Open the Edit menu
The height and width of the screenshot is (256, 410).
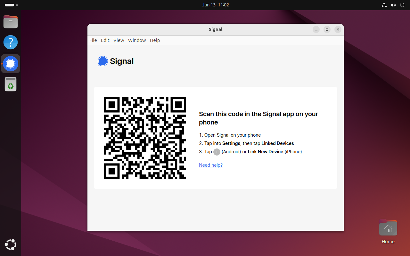(105, 40)
